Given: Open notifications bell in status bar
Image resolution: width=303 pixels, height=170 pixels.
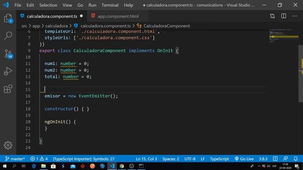Looking at the screenshot, I should [295, 159].
